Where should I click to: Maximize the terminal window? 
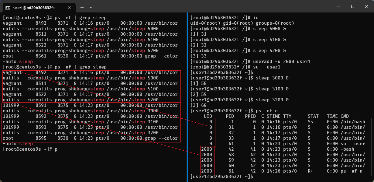click(x=352, y=6)
